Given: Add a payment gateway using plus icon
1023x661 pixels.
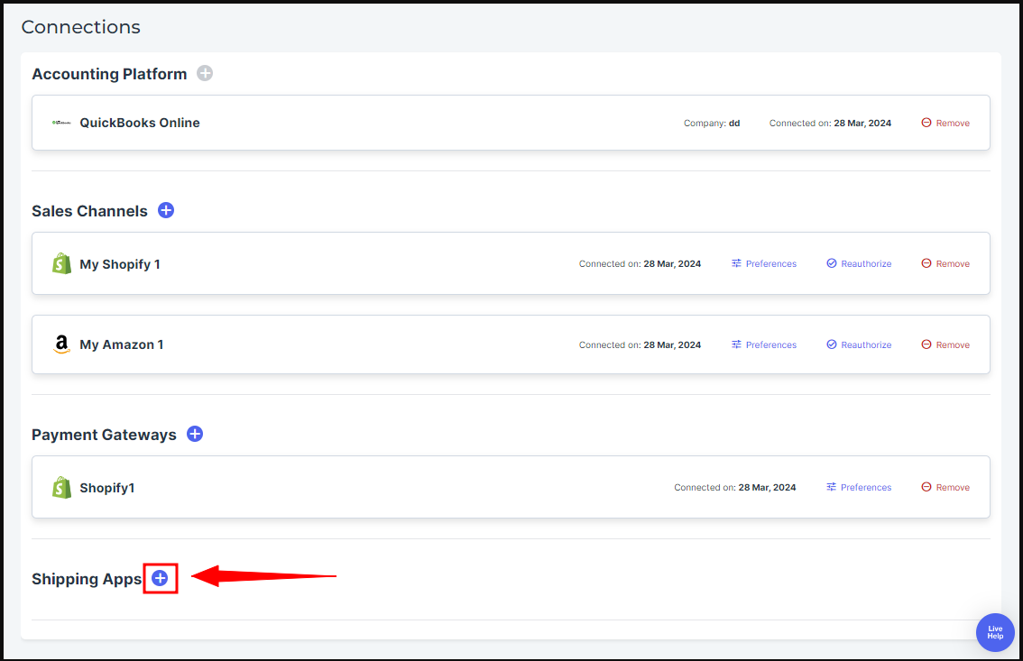Looking at the screenshot, I should coord(195,434).
